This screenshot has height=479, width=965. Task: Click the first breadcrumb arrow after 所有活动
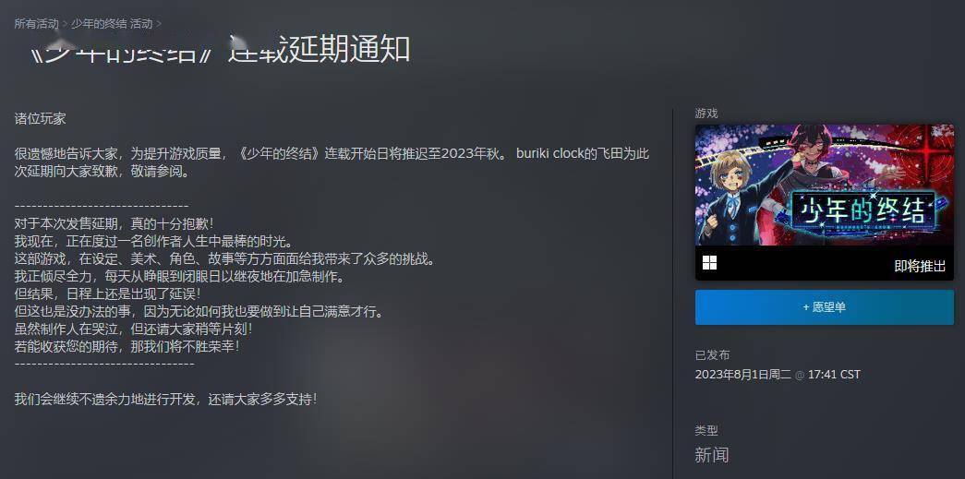click(x=66, y=24)
